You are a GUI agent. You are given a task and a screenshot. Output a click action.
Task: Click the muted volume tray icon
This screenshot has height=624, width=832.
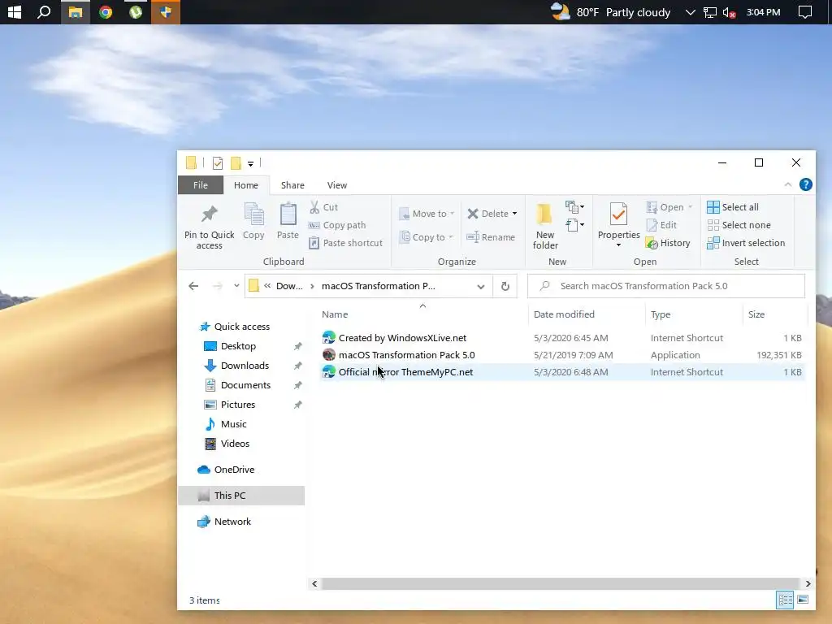point(729,13)
